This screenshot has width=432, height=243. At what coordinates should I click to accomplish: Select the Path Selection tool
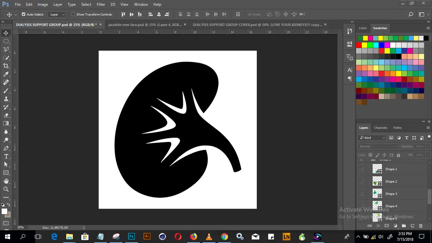[x=6, y=165]
